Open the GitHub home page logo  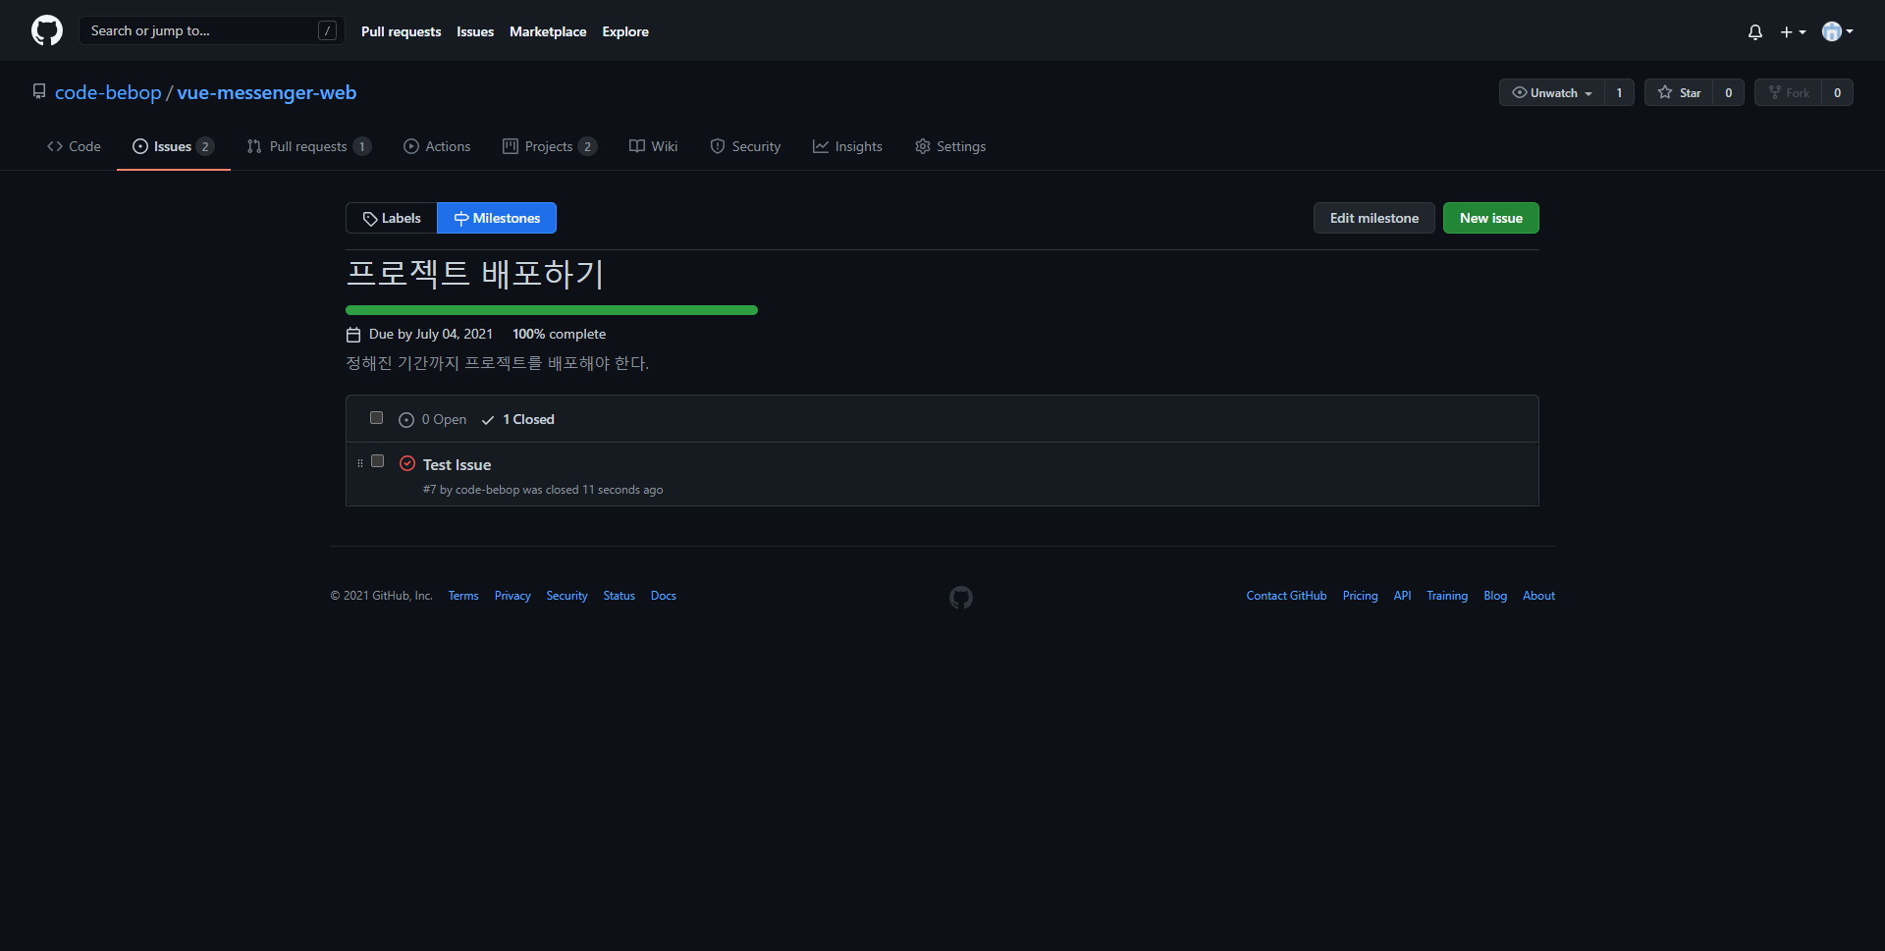tap(45, 30)
